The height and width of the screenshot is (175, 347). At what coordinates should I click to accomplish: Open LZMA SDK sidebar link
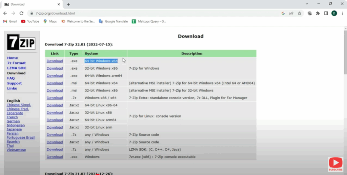coord(16,68)
